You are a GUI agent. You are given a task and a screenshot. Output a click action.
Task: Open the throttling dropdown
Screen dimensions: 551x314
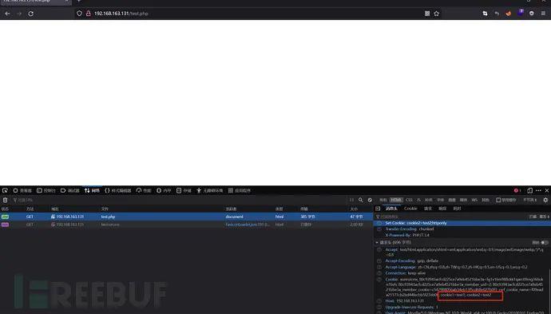[529, 200]
